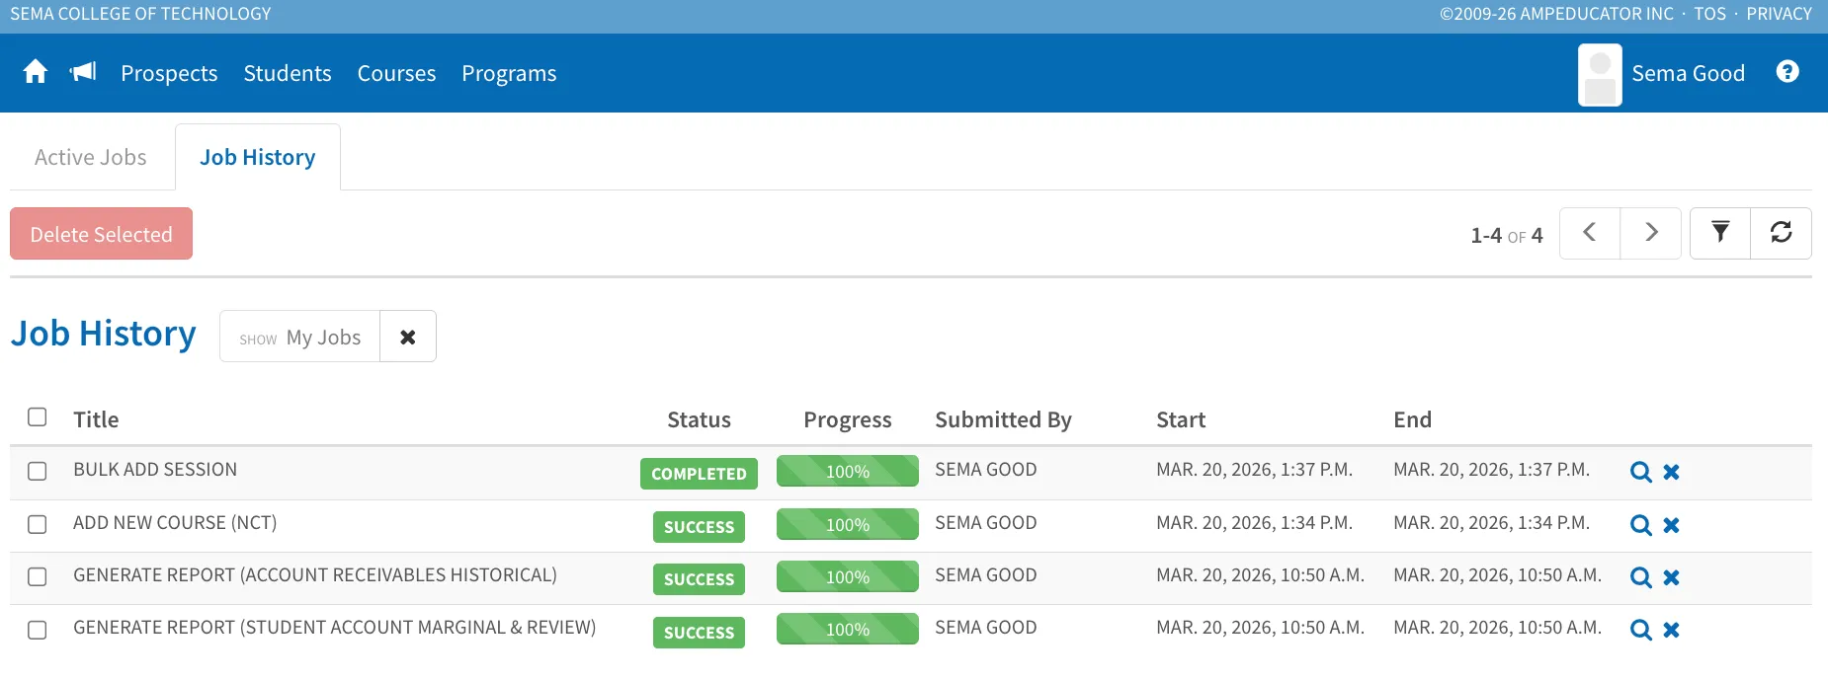Open the Privacy link
The height and width of the screenshot is (681, 1828).
[1780, 14]
